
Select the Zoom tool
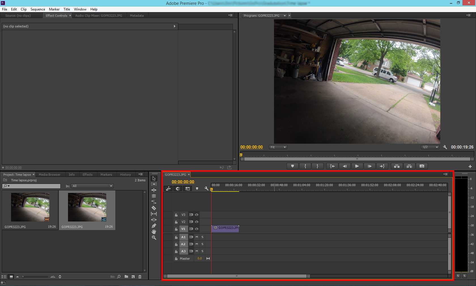click(154, 238)
